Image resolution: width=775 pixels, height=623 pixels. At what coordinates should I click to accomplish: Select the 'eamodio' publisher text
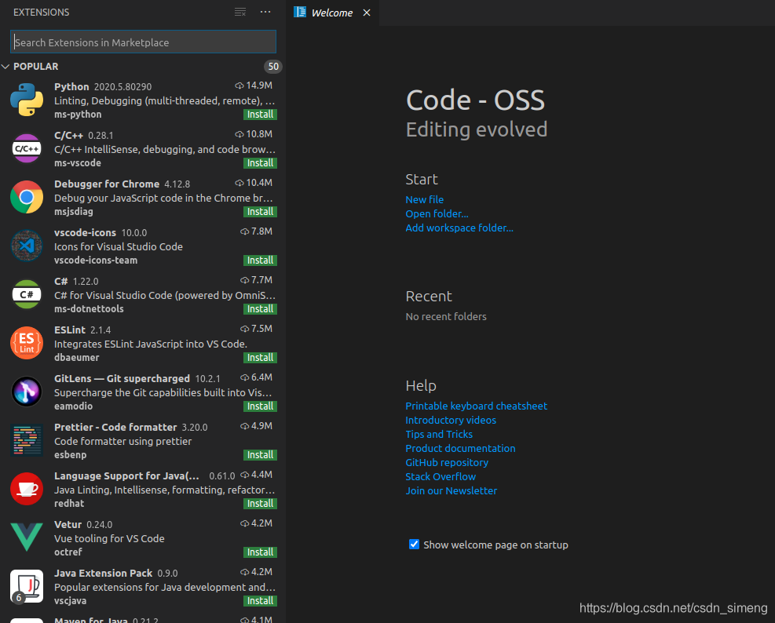(x=73, y=406)
